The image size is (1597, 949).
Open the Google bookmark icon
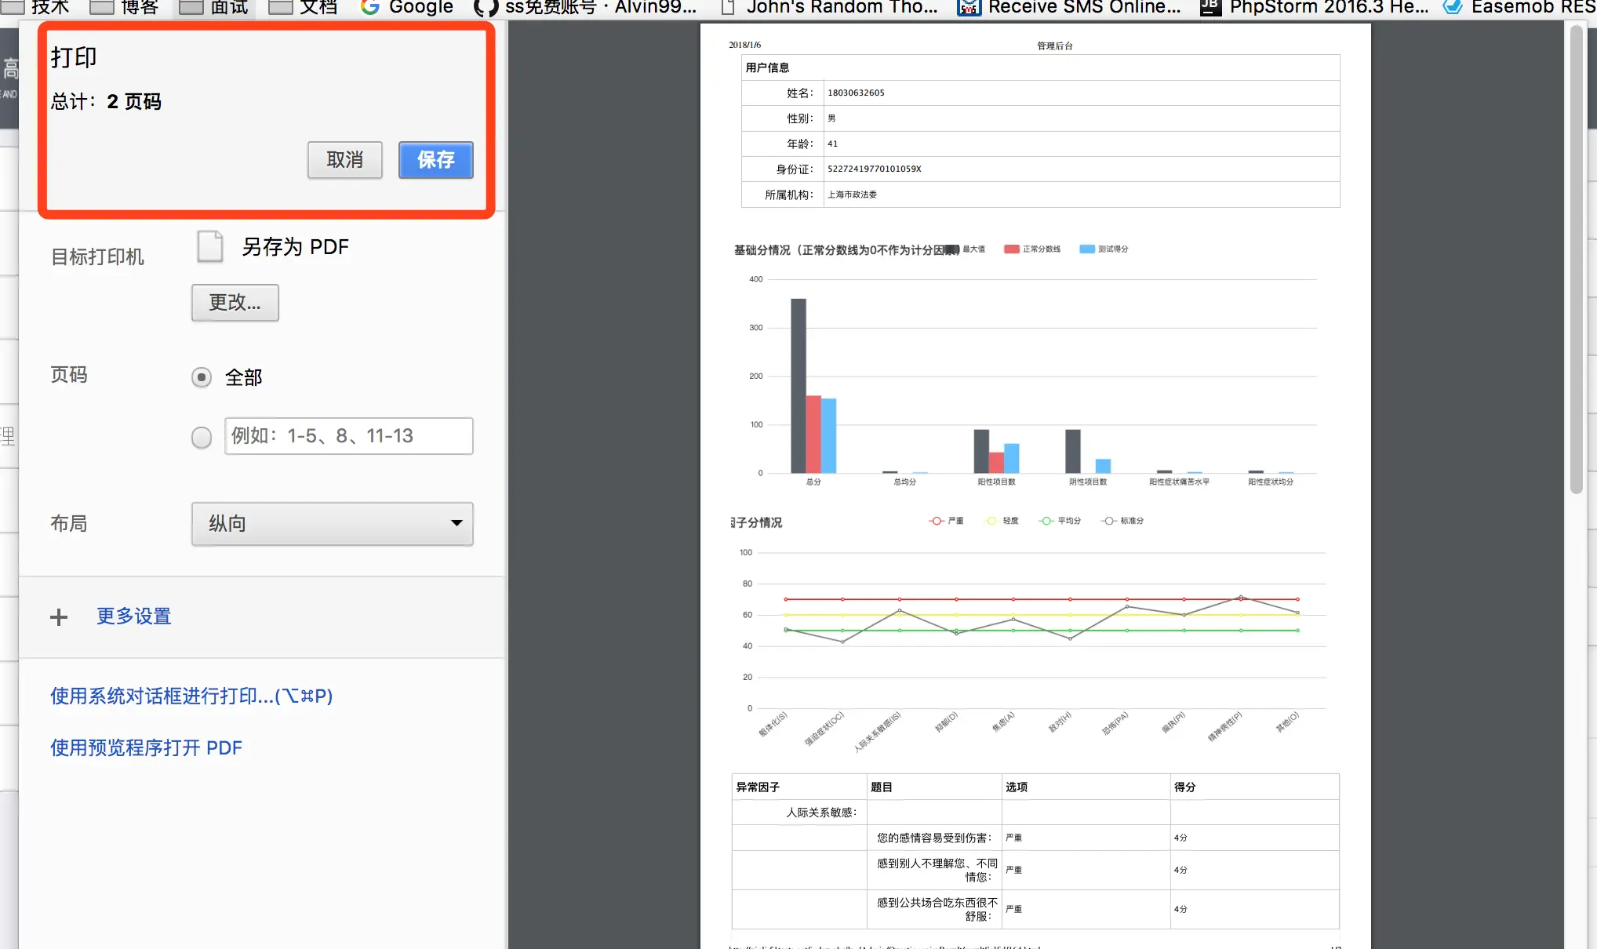click(x=369, y=7)
